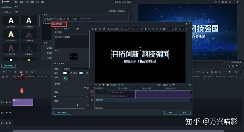Click the white fill color swatch
The width and height of the screenshot is (244, 132).
pos(65,73)
